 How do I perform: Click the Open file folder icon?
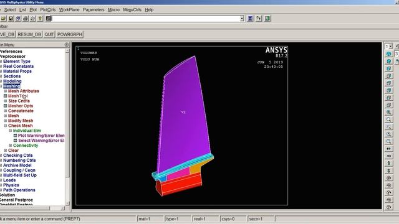tap(3, 19)
